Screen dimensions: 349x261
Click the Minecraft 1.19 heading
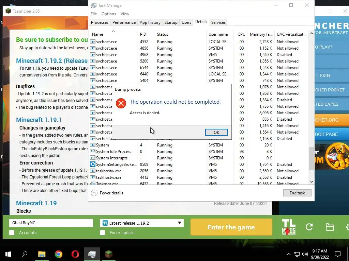click(36, 203)
